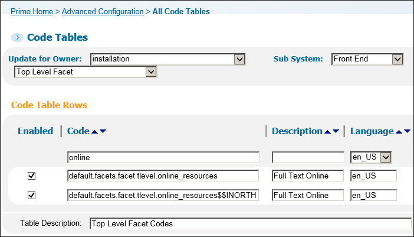Screen dimensions: 414x237
Task: Click the Table Description input field
Action: 250,223
